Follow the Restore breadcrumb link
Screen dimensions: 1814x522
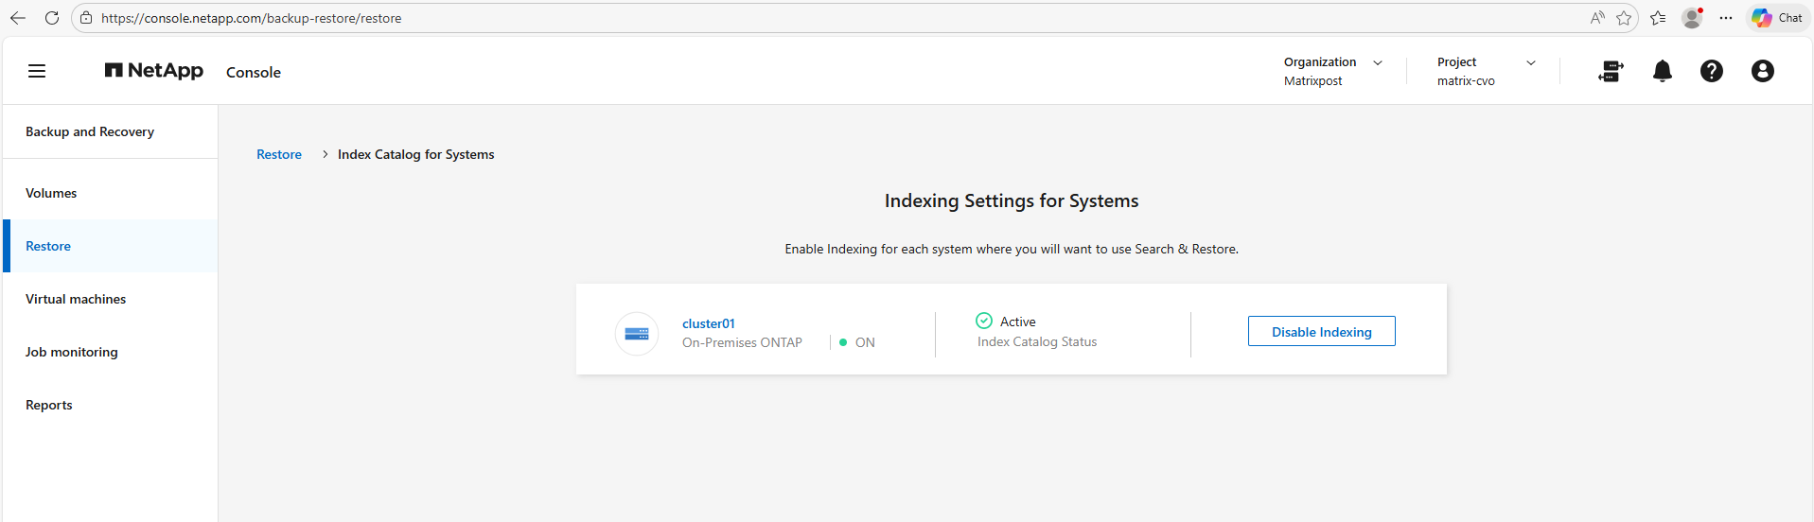(x=279, y=154)
